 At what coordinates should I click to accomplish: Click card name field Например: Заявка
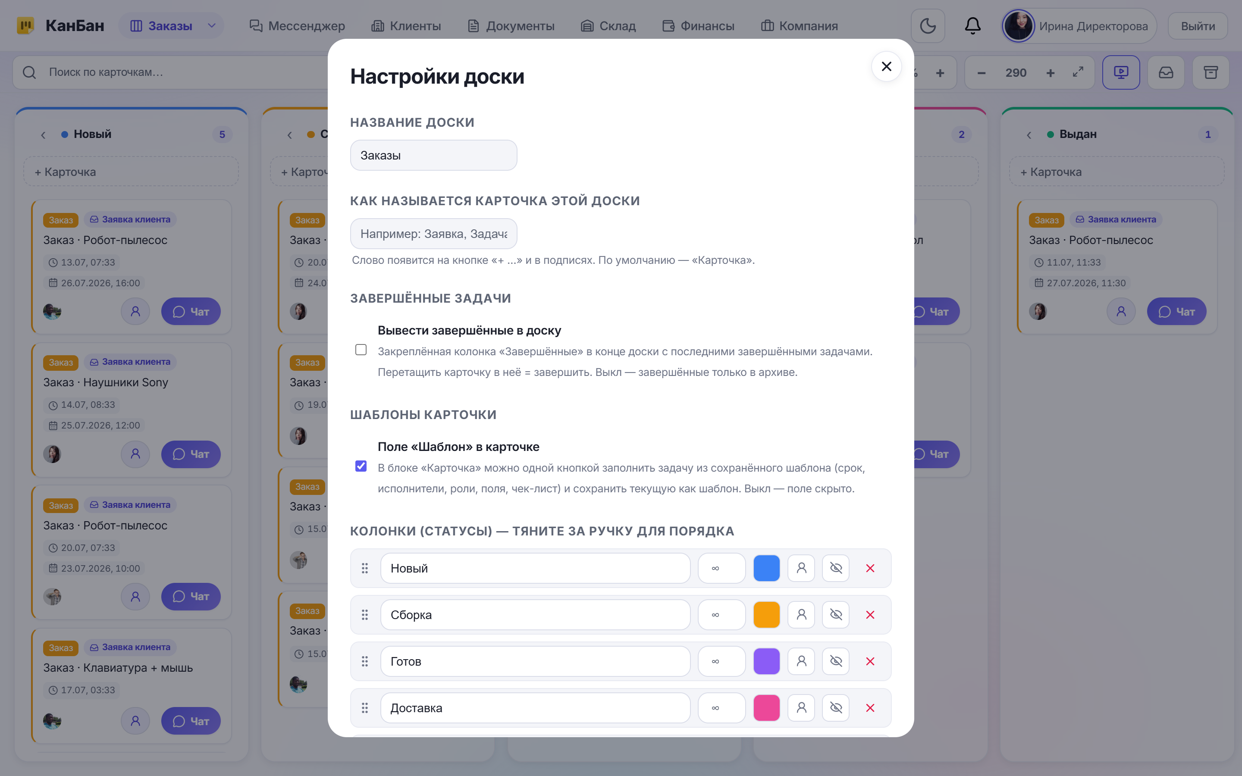[x=434, y=234]
